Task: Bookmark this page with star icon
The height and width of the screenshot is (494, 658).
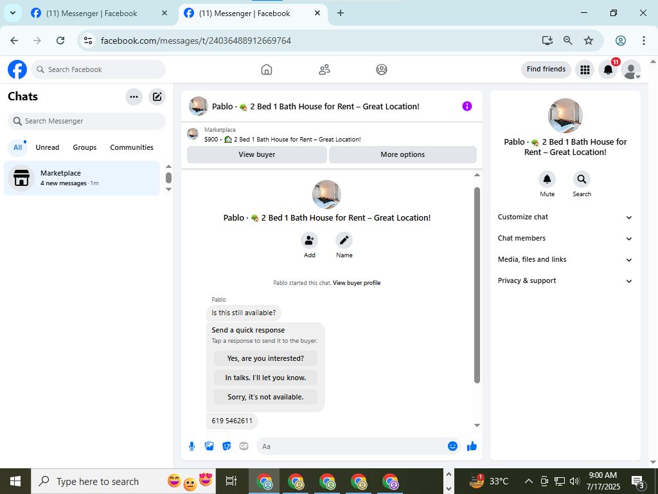Action: point(589,41)
